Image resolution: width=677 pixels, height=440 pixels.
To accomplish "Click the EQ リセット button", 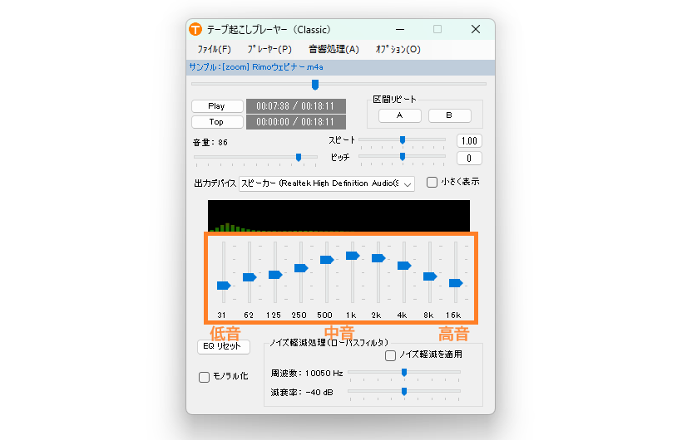I will point(223,346).
